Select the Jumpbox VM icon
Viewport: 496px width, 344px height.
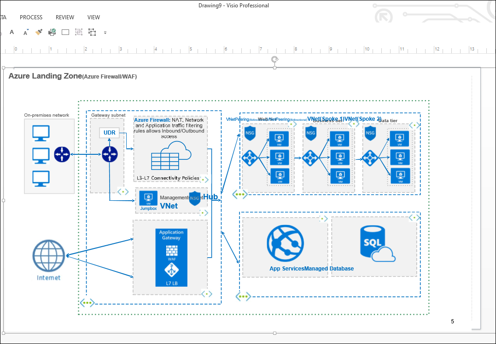[148, 197]
